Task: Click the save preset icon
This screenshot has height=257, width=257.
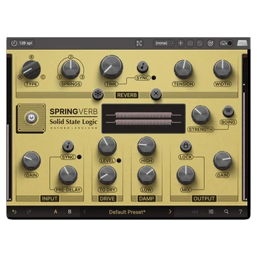Action: [x=190, y=44]
